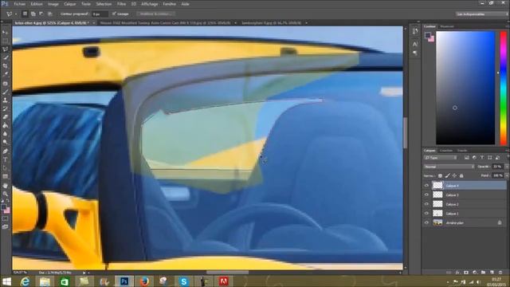510x287 pixels.
Task: Switch to the Nuancier tab
Action: 447,26
